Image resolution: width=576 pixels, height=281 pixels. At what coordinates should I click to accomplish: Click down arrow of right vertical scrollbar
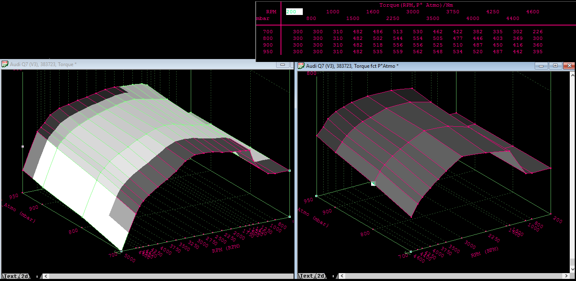pos(573,269)
